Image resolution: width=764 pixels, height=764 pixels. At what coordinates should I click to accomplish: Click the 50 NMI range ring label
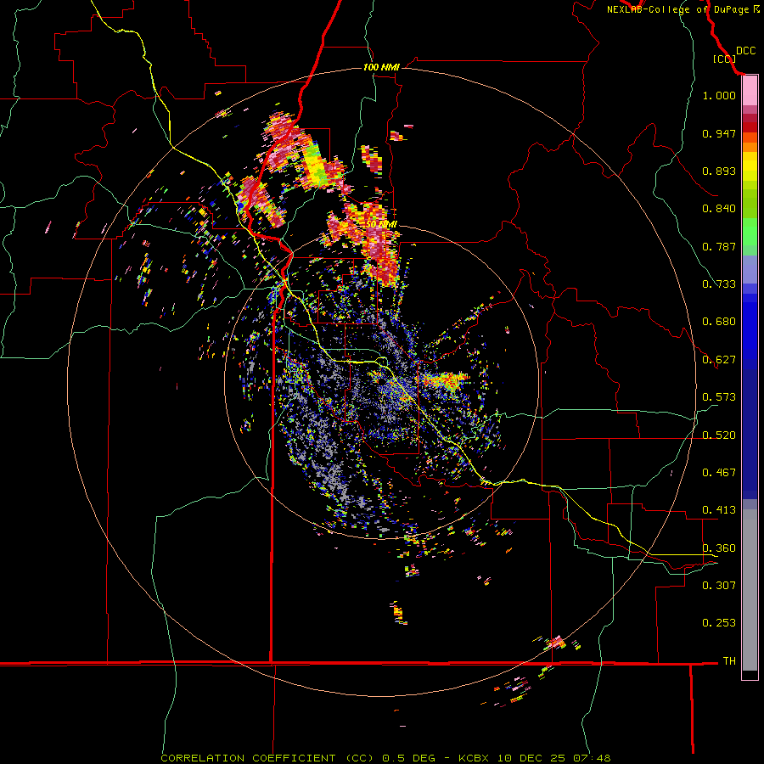[381, 224]
